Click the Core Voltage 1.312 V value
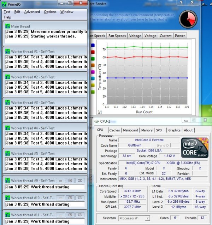Screen dimensions: 212x225 click(x=169, y=156)
